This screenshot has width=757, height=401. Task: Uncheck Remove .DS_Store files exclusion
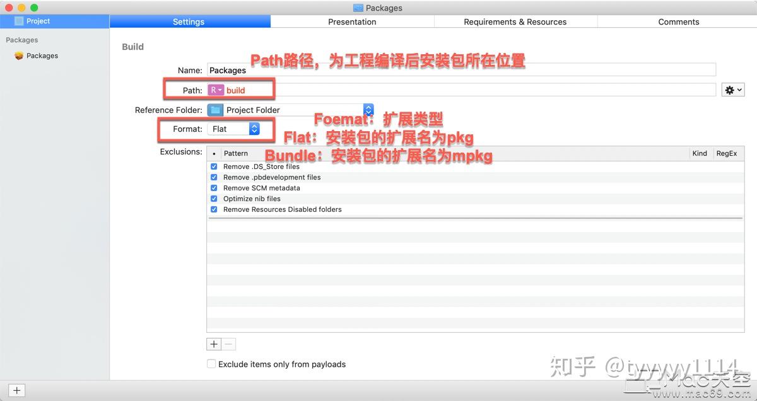[214, 166]
